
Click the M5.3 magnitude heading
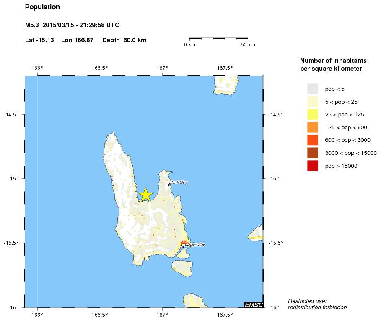point(32,25)
